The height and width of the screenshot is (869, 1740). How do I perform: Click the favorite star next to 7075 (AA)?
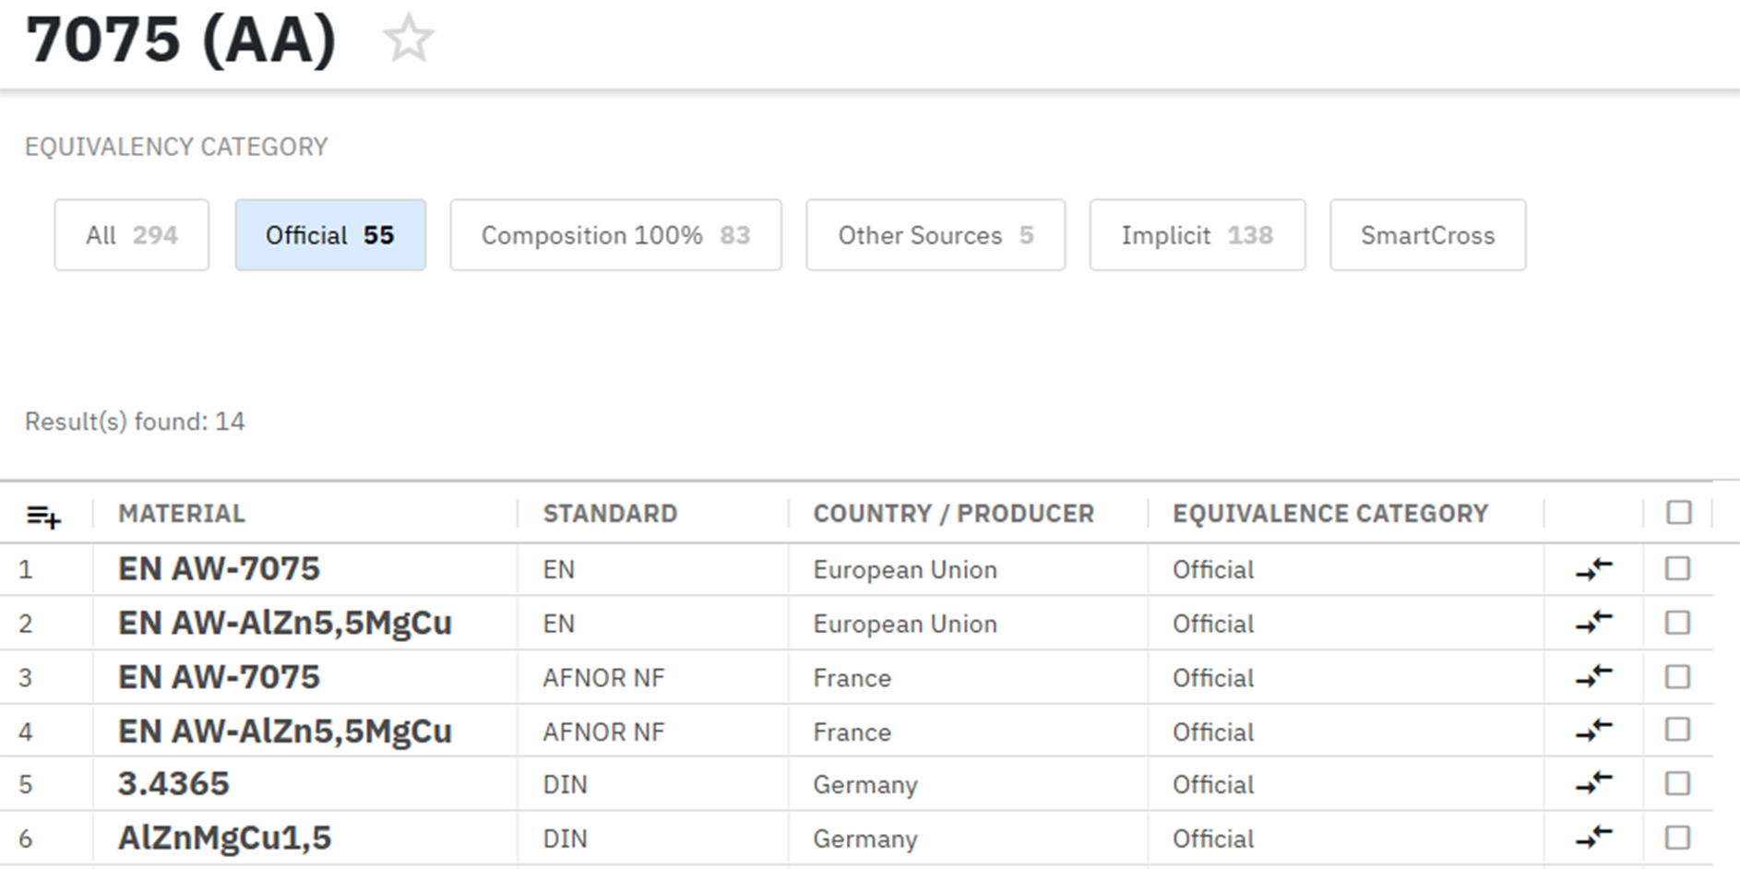pyautogui.click(x=408, y=40)
